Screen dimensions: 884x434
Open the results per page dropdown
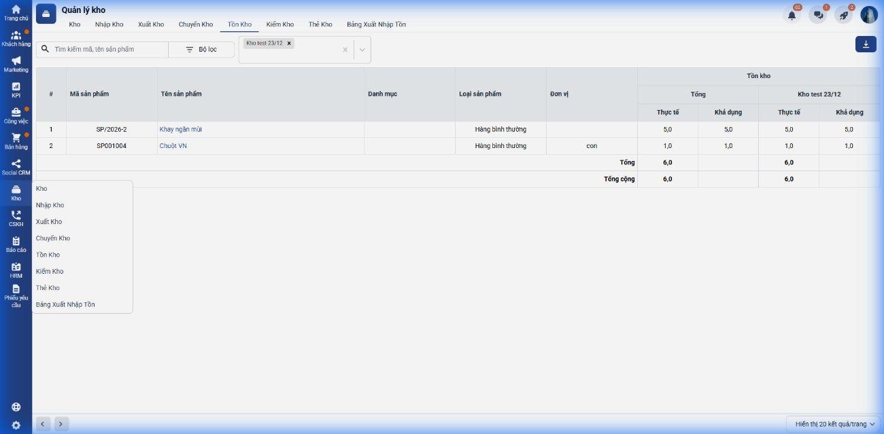pyautogui.click(x=834, y=424)
